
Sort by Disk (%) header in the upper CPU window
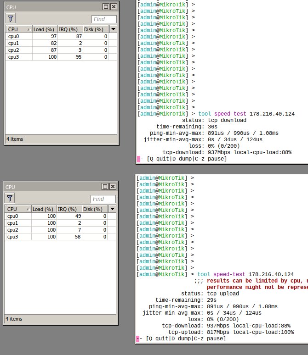point(96,29)
